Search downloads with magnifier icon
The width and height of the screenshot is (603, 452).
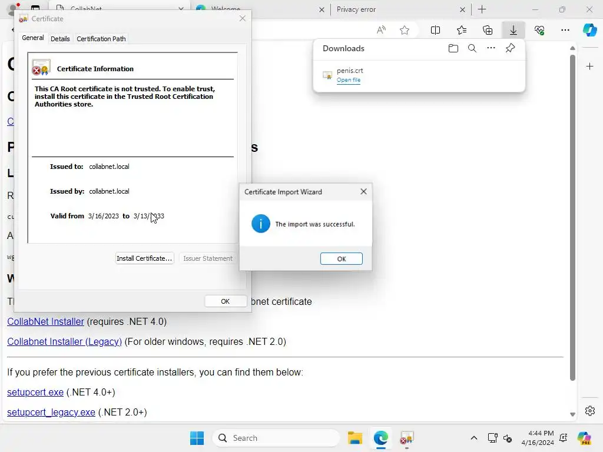pyautogui.click(x=472, y=48)
